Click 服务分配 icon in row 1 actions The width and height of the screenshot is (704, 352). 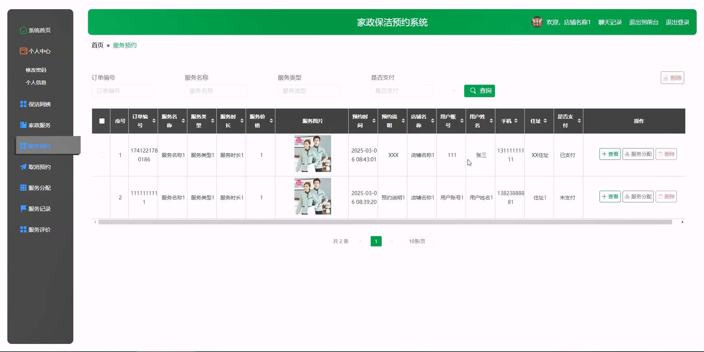627,154
